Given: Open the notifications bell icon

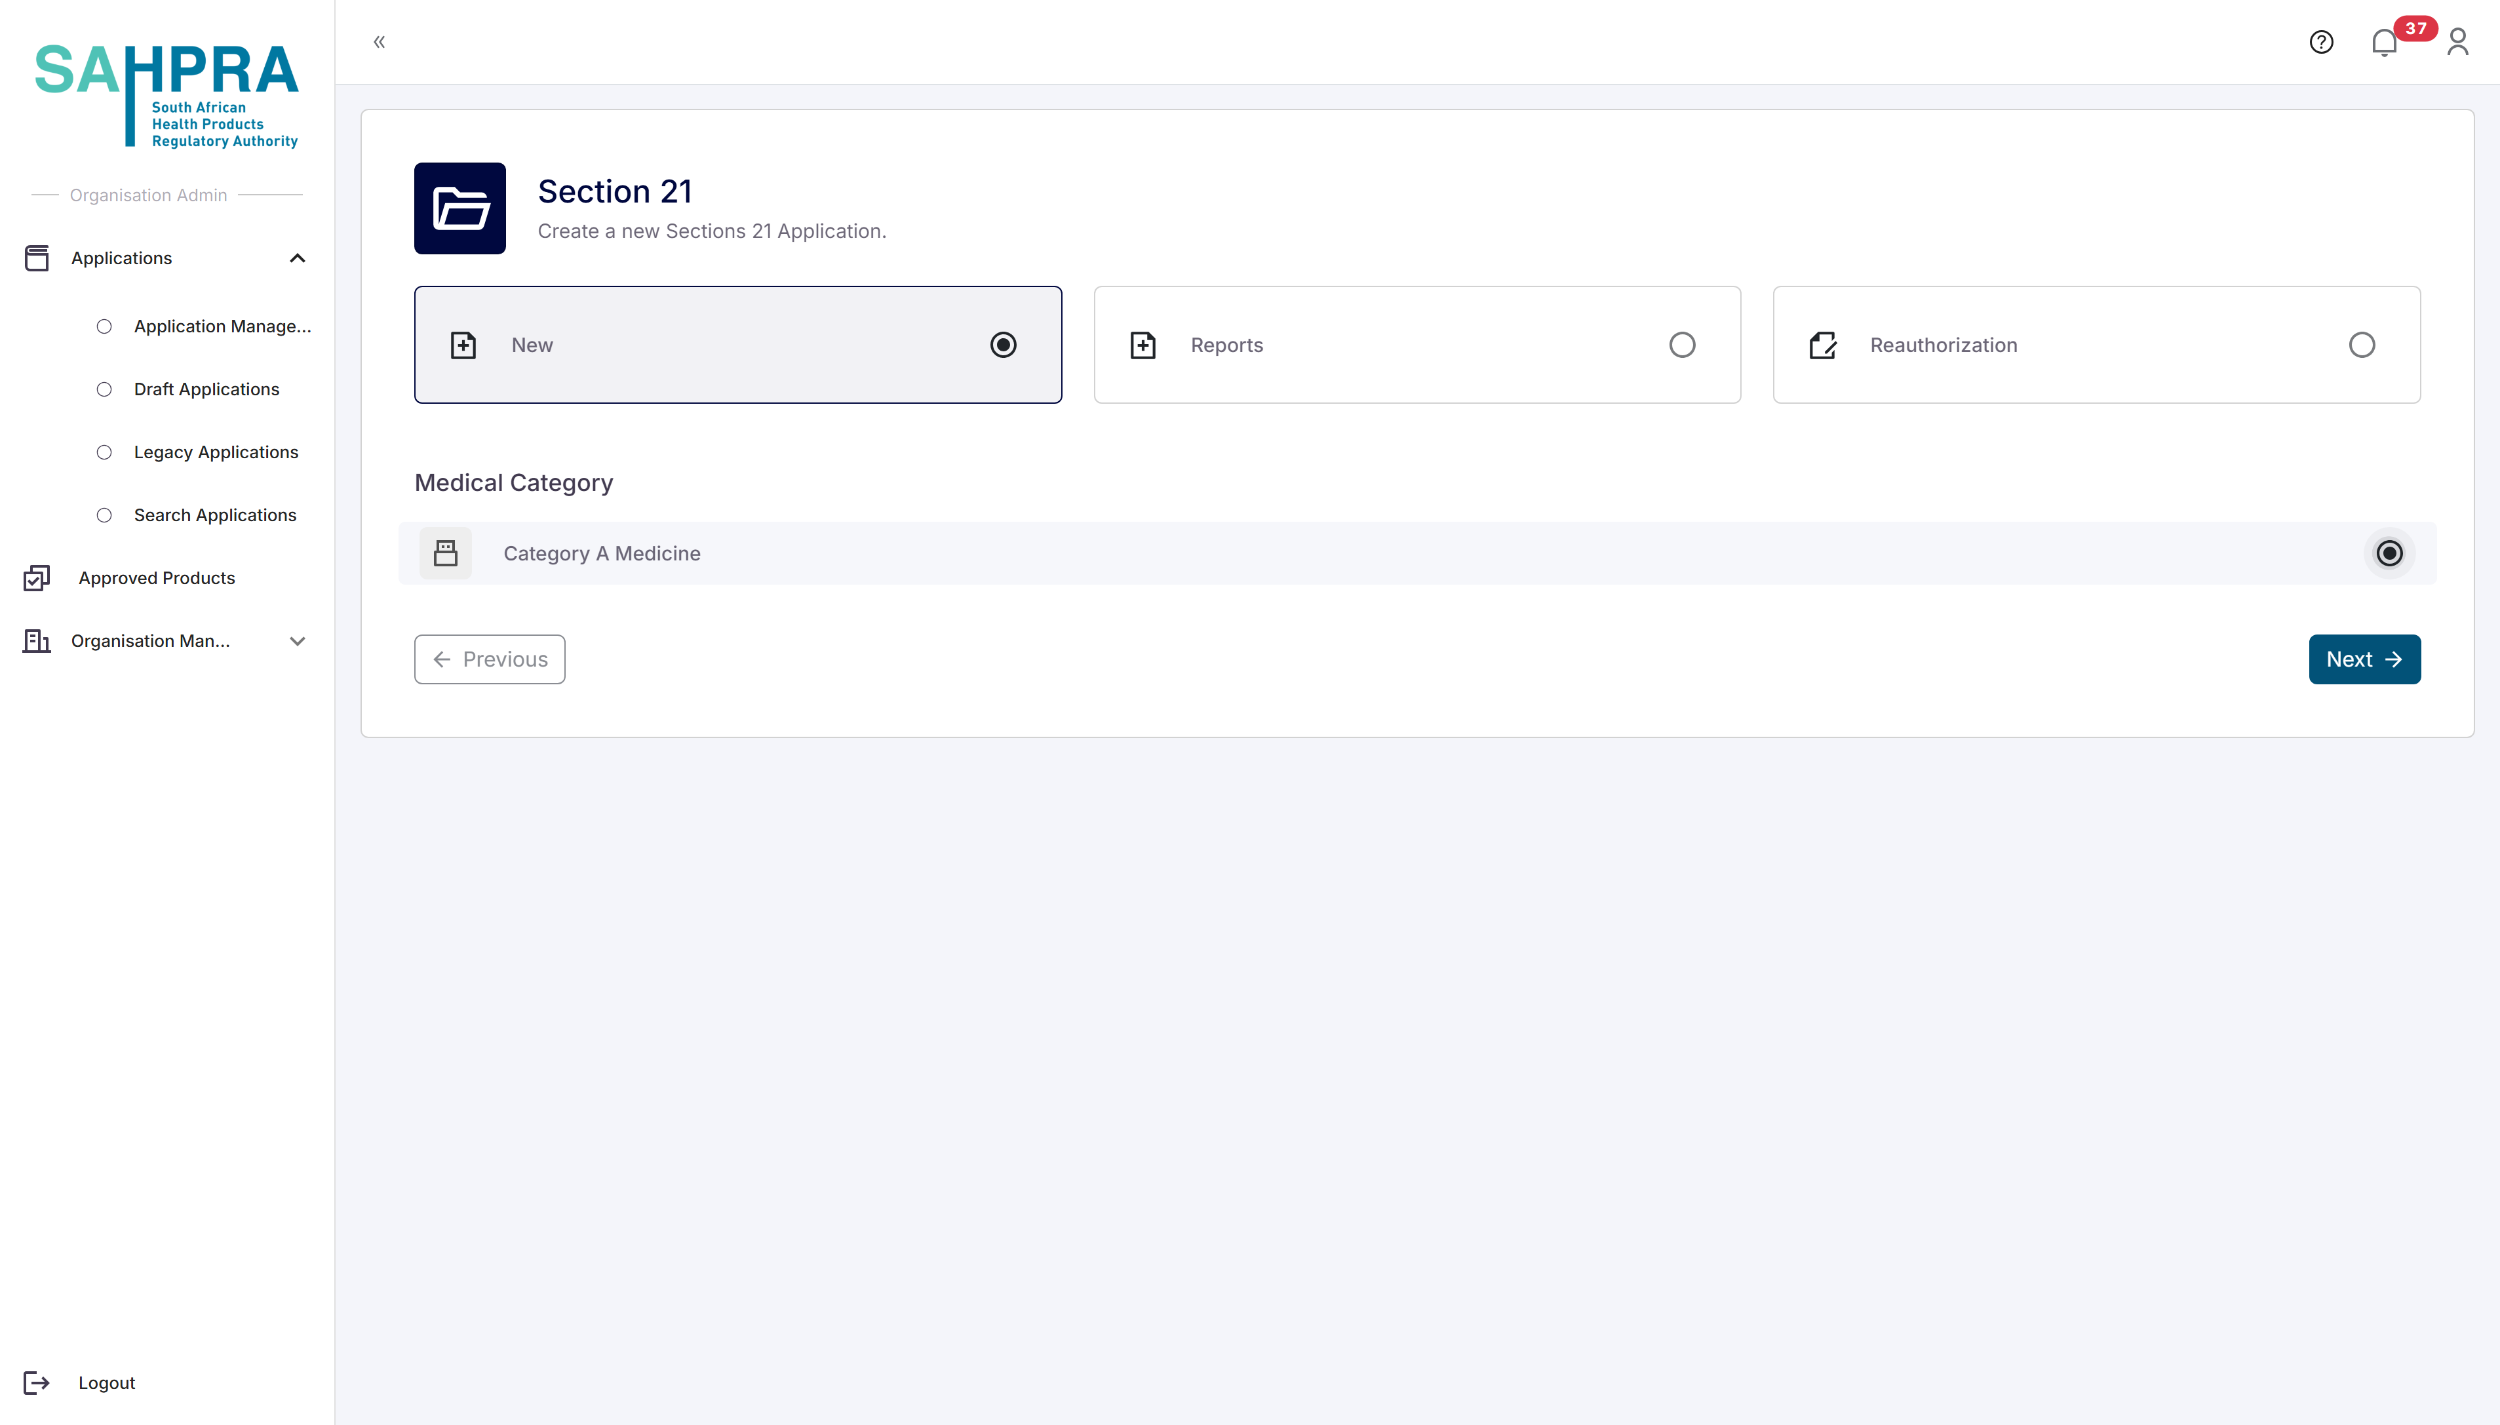Looking at the screenshot, I should pyautogui.click(x=2385, y=43).
